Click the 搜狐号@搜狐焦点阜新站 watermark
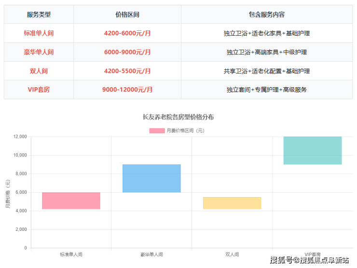Image resolution: width=357 pixels, height=268 pixels. pyautogui.click(x=309, y=260)
